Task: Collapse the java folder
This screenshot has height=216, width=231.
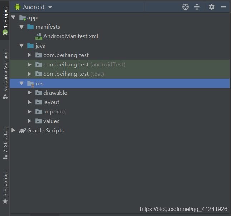Action: [21, 46]
